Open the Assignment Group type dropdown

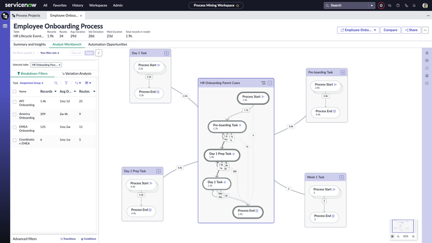[x=31, y=82]
